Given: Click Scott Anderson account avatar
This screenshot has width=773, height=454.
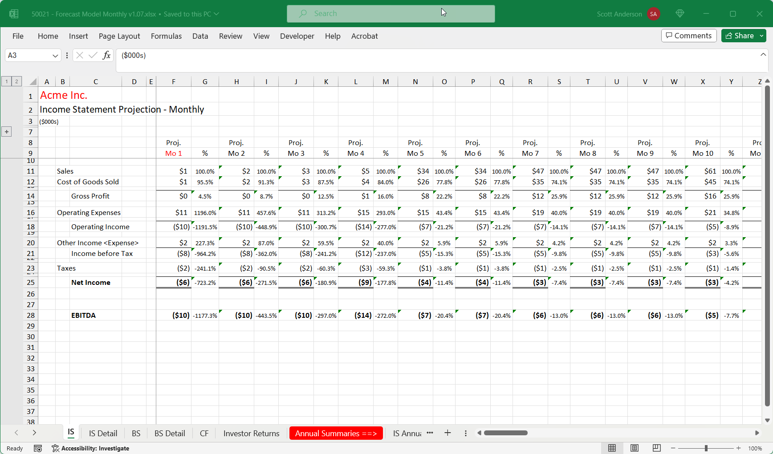Looking at the screenshot, I should 653,14.
